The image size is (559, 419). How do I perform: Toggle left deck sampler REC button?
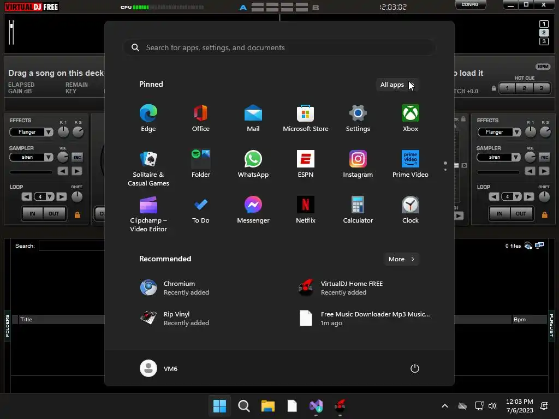(x=77, y=157)
